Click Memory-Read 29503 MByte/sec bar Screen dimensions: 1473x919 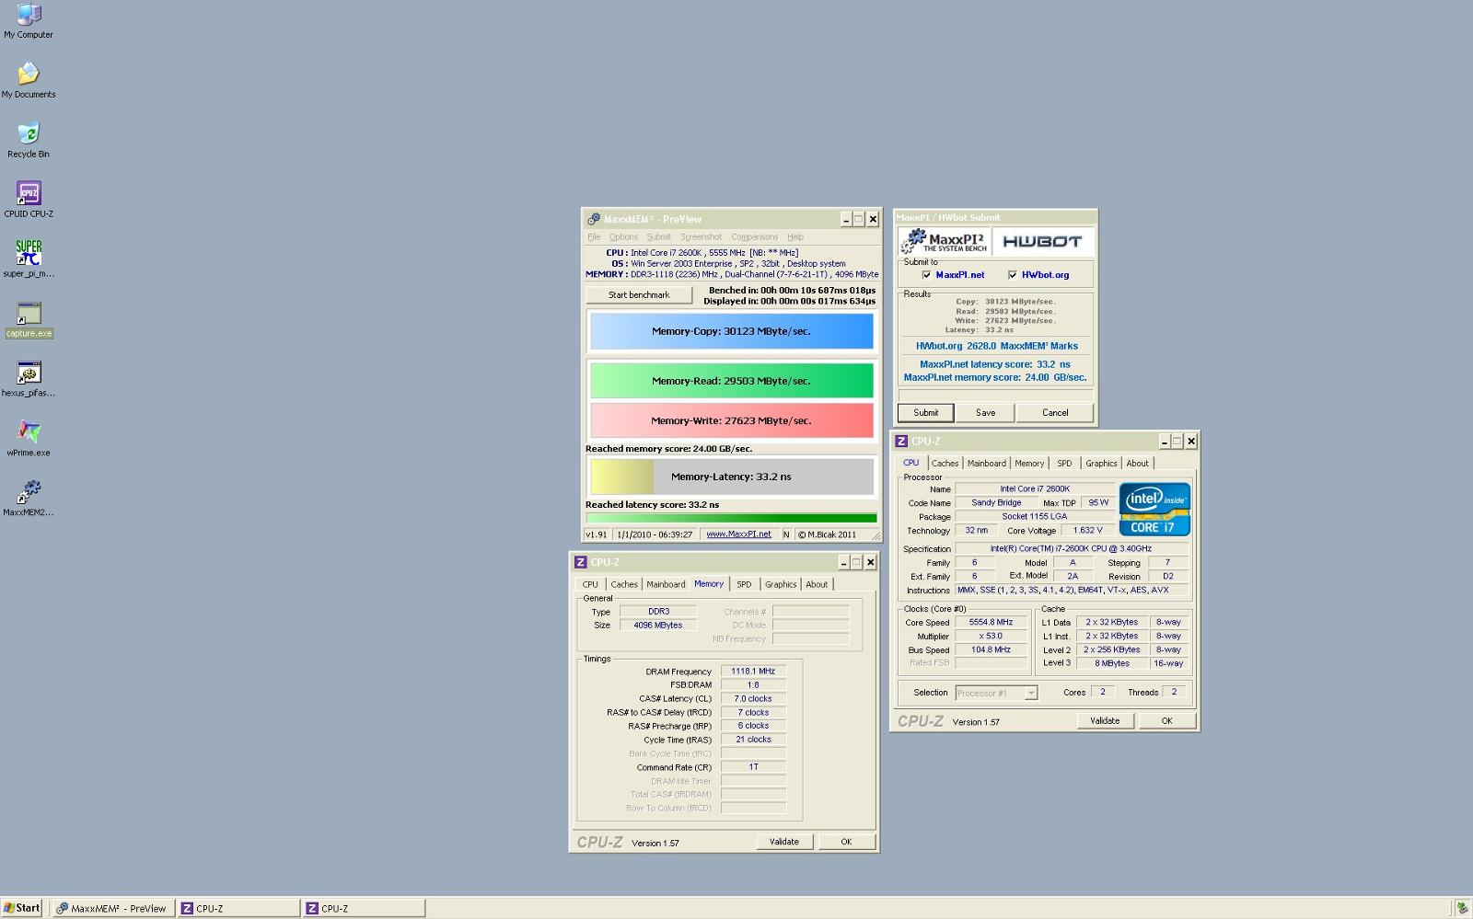coord(732,381)
